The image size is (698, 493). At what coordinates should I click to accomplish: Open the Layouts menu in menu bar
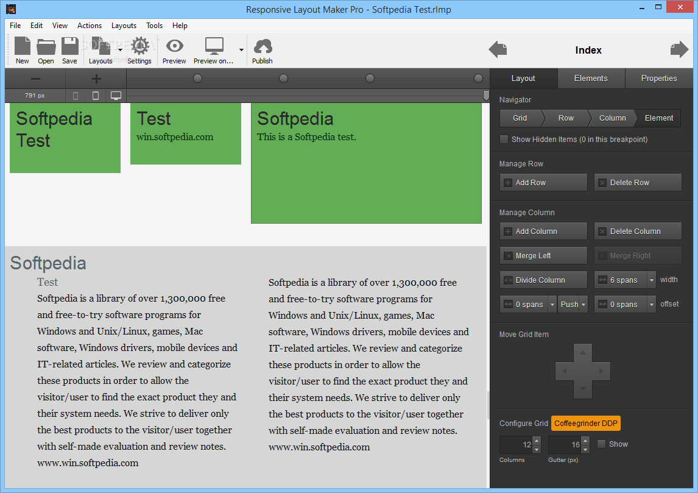[x=124, y=26]
